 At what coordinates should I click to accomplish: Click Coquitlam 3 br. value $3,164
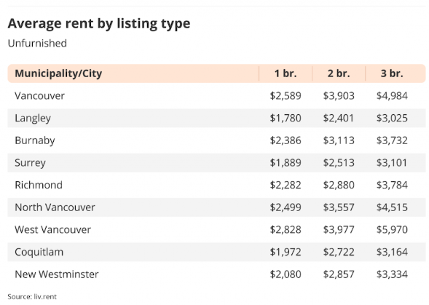pyautogui.click(x=392, y=252)
